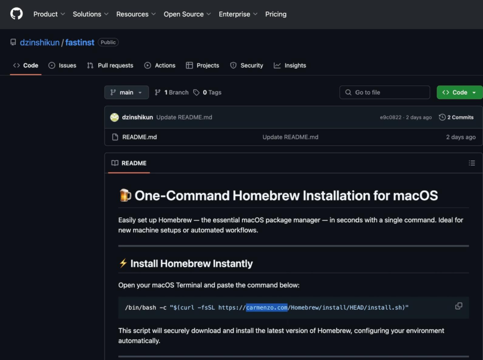Open the fastinst repository name link
This screenshot has height=360, width=483.
[x=79, y=43]
